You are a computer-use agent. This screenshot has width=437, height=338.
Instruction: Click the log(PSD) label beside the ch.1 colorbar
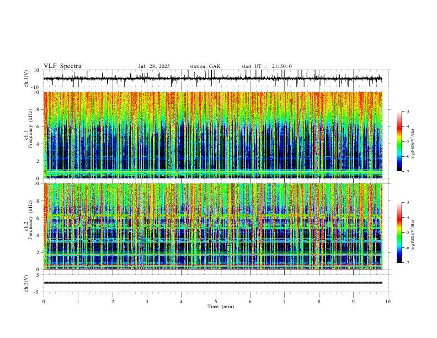pos(413,144)
